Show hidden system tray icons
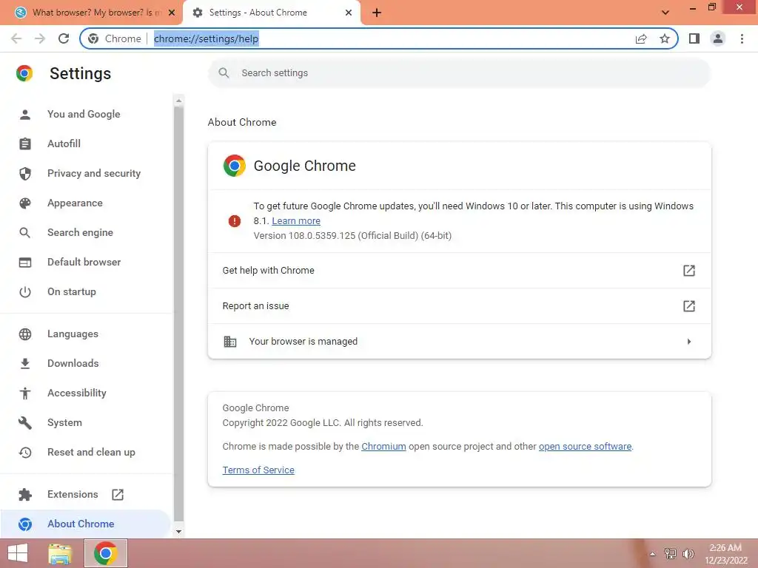This screenshot has height=568, width=758. point(652,553)
